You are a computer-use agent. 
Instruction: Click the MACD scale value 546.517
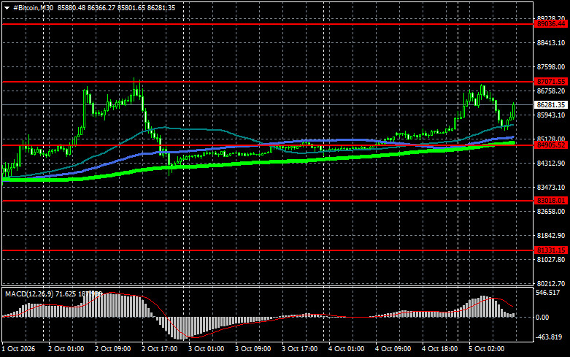pyautogui.click(x=548, y=293)
